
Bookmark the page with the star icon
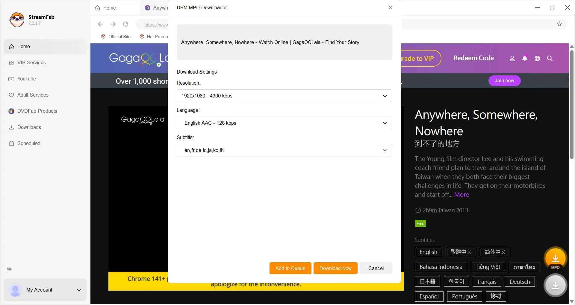tap(559, 24)
